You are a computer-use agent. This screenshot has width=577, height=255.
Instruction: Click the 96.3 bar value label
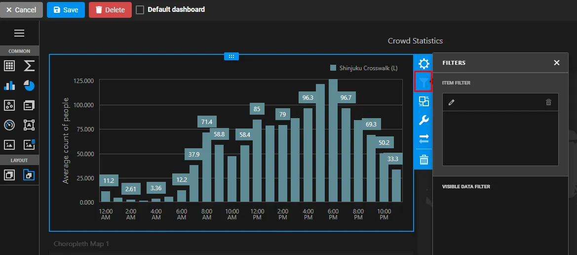[x=308, y=98]
